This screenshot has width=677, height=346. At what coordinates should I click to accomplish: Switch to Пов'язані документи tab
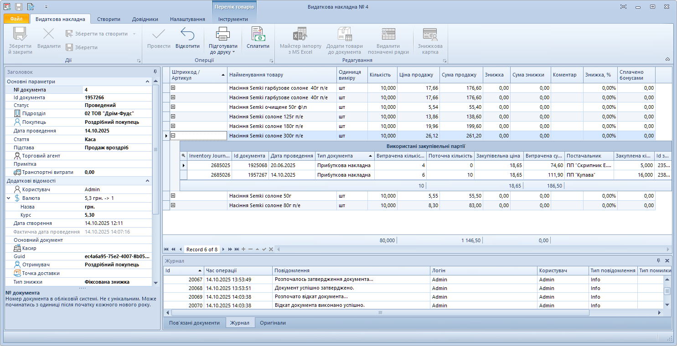(194, 323)
